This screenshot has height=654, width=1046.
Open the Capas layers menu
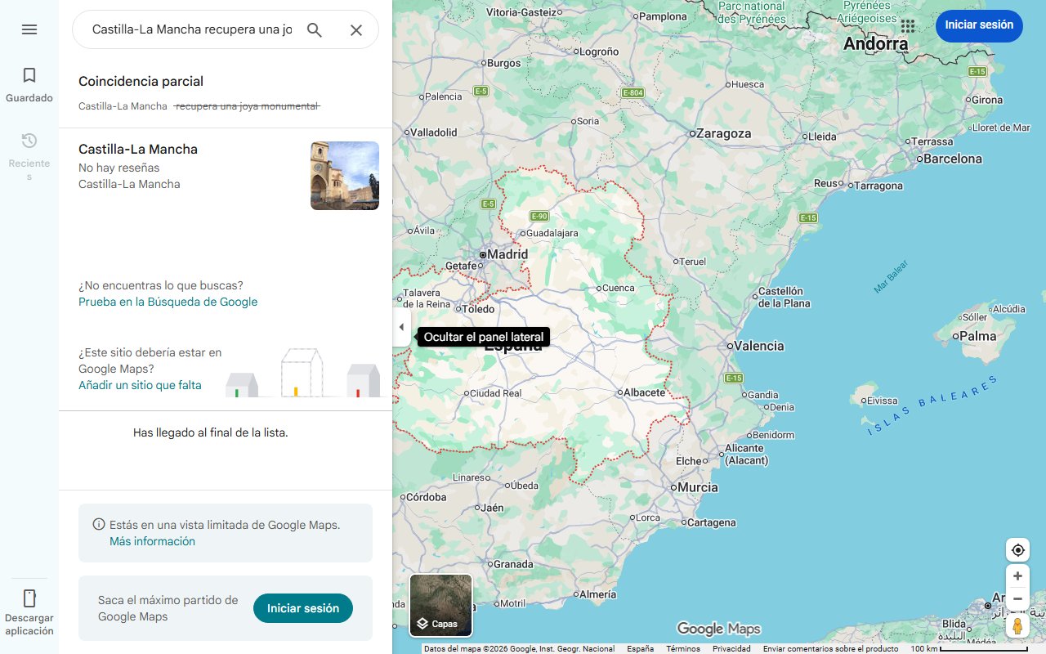(440, 623)
